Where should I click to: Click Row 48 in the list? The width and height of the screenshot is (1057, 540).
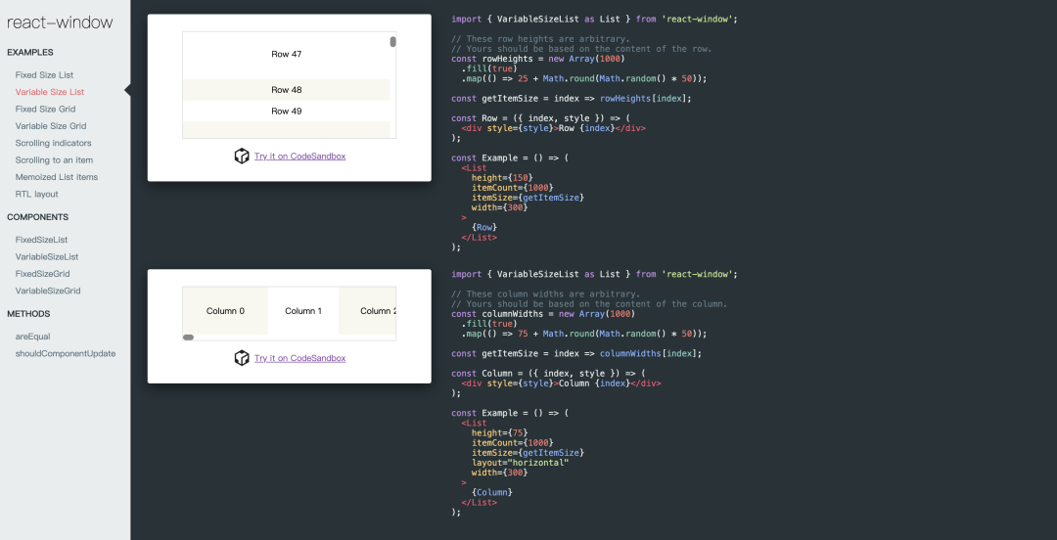click(286, 90)
